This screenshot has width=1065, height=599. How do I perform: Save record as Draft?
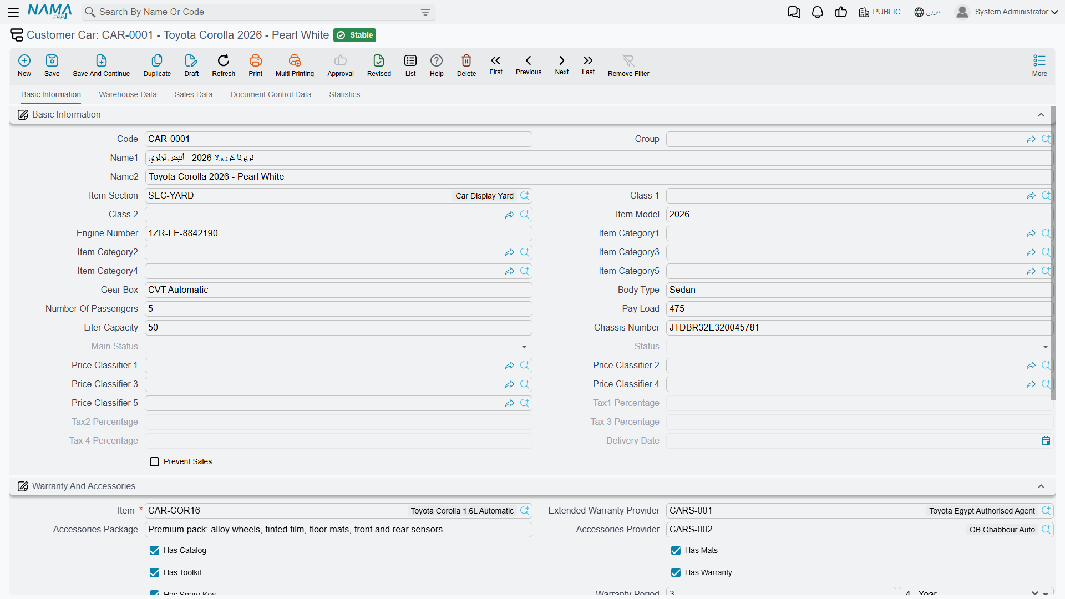[191, 60]
